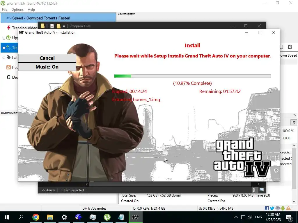The width and height of the screenshot is (298, 223).
Task: Click the installation progress bar
Action: 193,76
